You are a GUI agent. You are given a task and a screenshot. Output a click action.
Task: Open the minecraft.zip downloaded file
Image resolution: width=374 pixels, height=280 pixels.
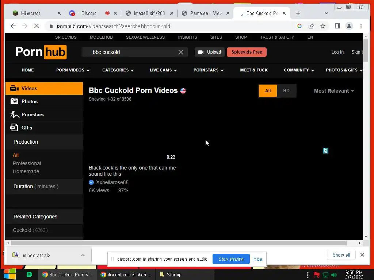tap(36, 255)
